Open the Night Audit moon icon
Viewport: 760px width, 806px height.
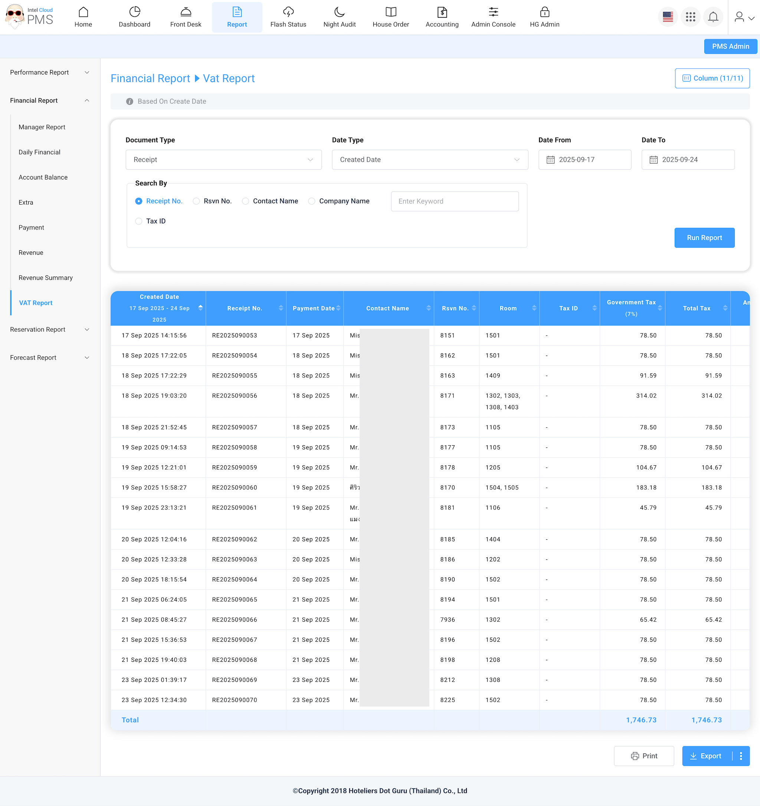339,12
